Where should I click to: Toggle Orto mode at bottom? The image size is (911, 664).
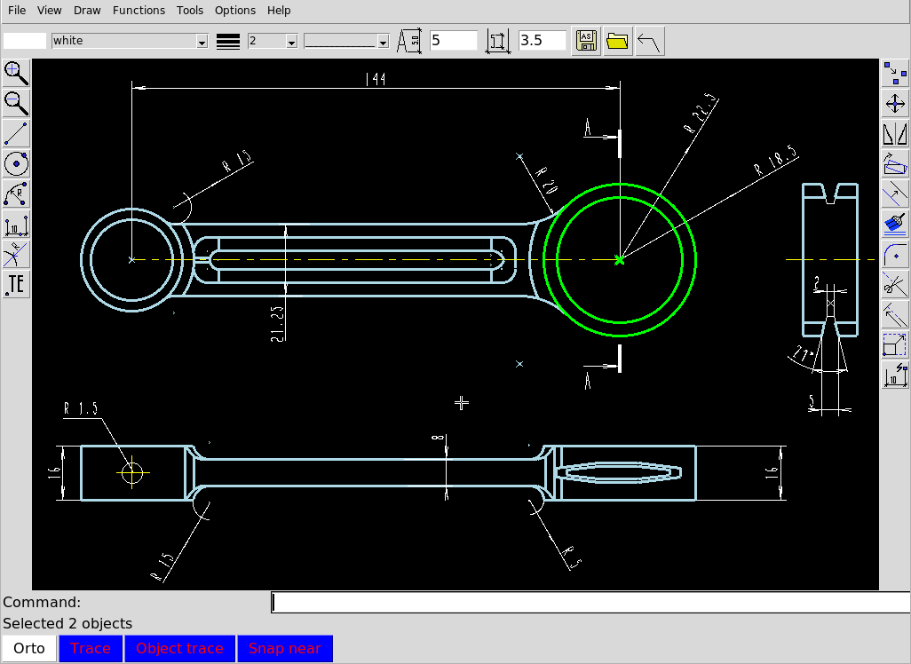pos(28,648)
